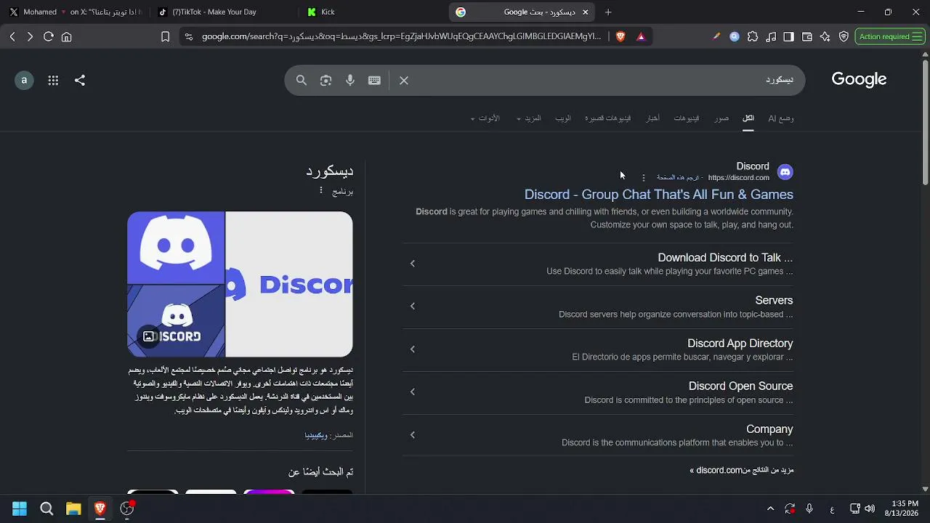The width and height of the screenshot is (930, 523).
Task: Open the Extensions puzzle menu
Action: 753,36
